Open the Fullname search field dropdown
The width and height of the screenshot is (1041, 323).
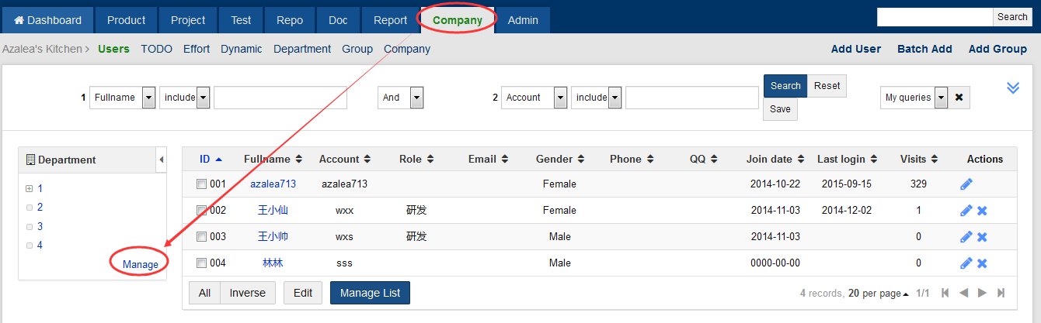148,98
